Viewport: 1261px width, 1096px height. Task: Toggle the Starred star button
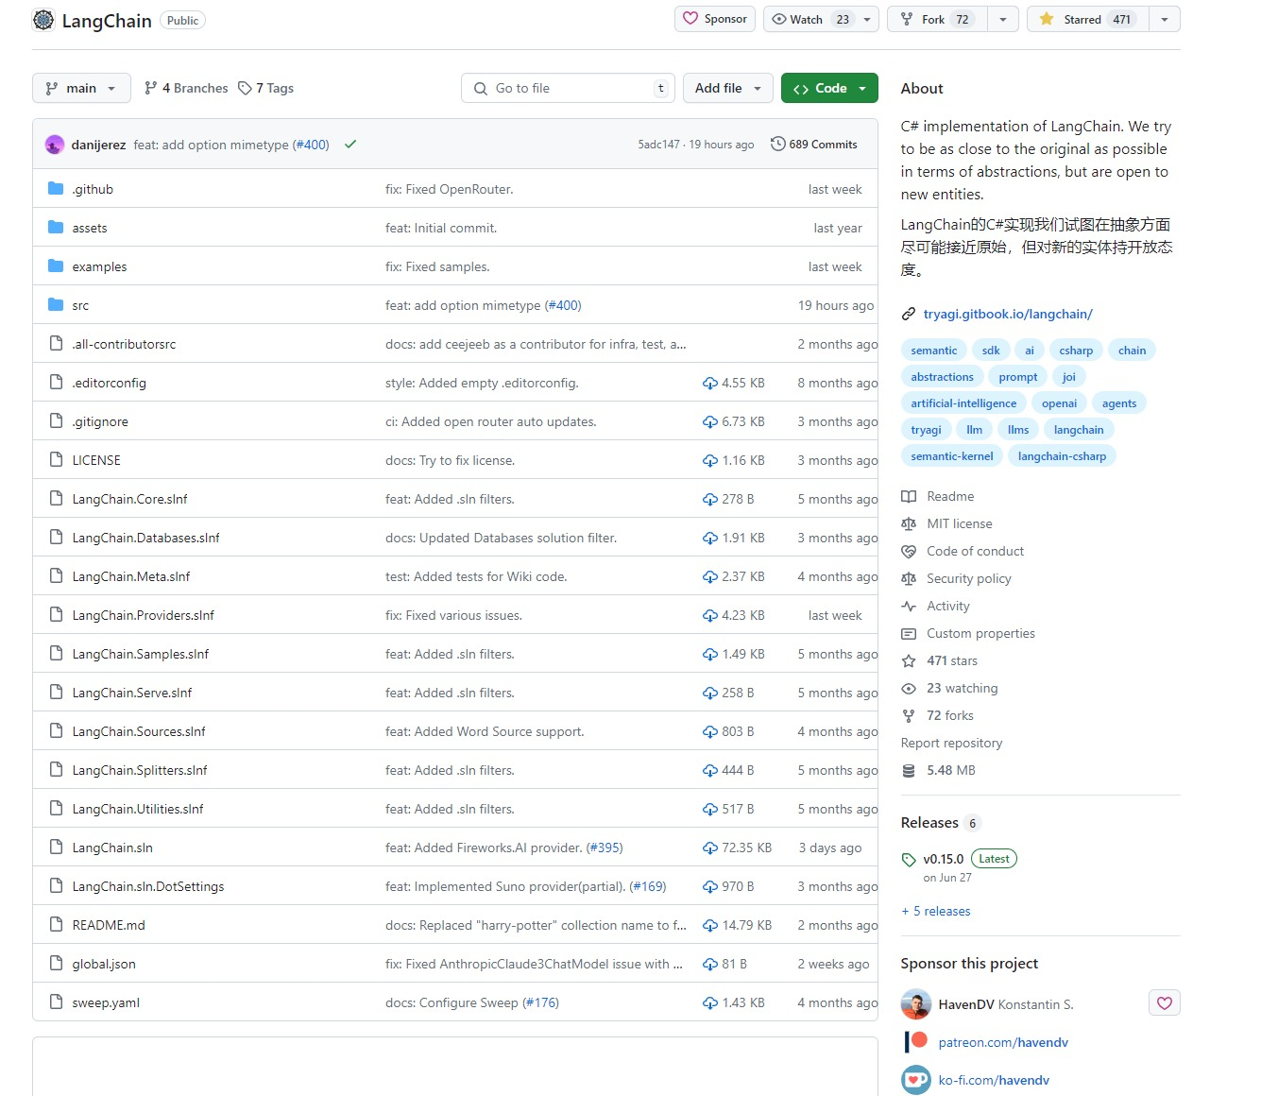pos(1087,19)
